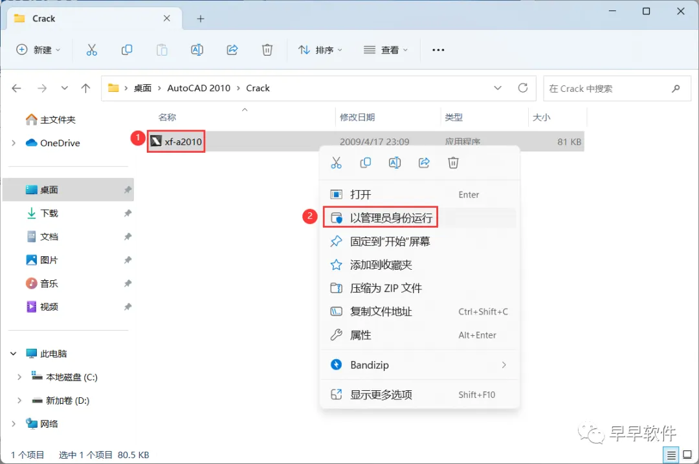This screenshot has height=464, width=699.
Task: Unpin 下载 with its pin icon
Action: 128,213
